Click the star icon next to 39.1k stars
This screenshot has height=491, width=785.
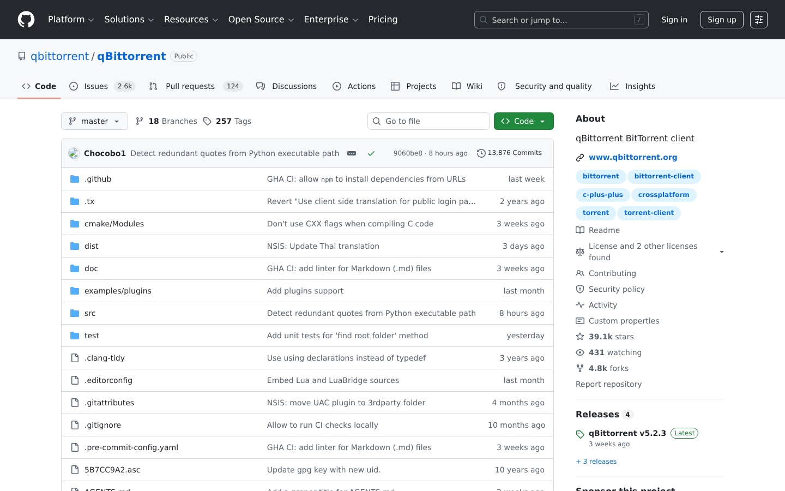point(580,337)
